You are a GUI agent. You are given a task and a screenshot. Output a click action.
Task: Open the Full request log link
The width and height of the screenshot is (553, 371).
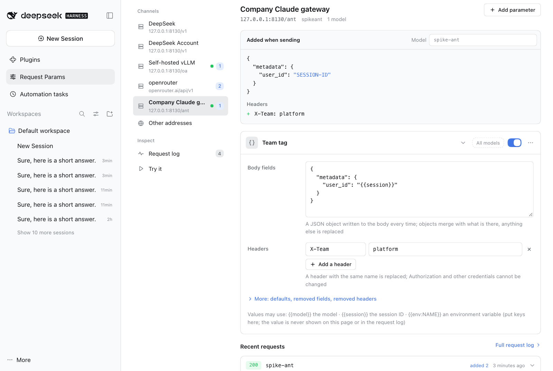point(517,345)
